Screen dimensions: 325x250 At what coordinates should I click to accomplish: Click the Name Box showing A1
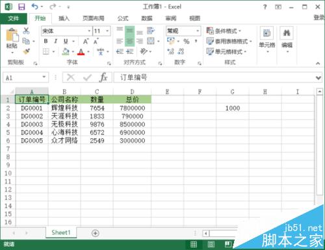[x=25, y=77]
